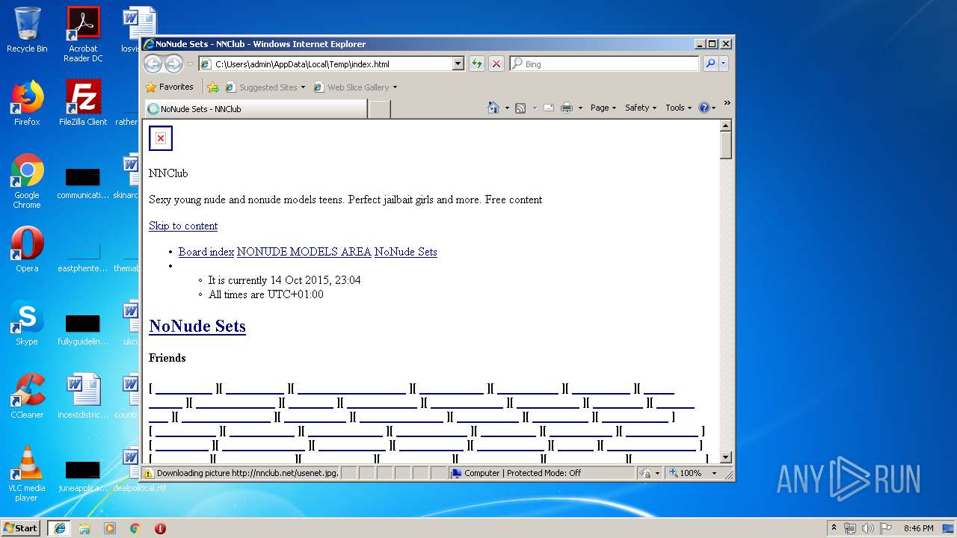Click the Home icon in the command bar

point(493,108)
